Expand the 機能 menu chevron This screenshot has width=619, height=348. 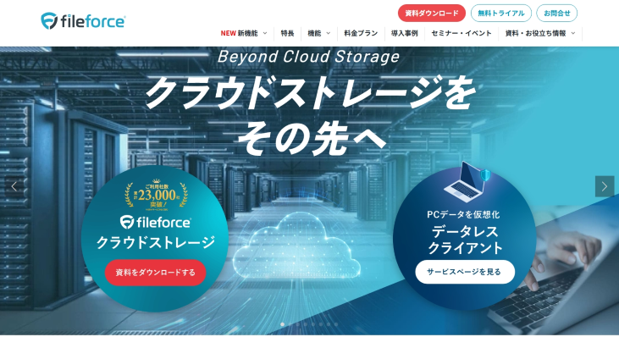328,33
